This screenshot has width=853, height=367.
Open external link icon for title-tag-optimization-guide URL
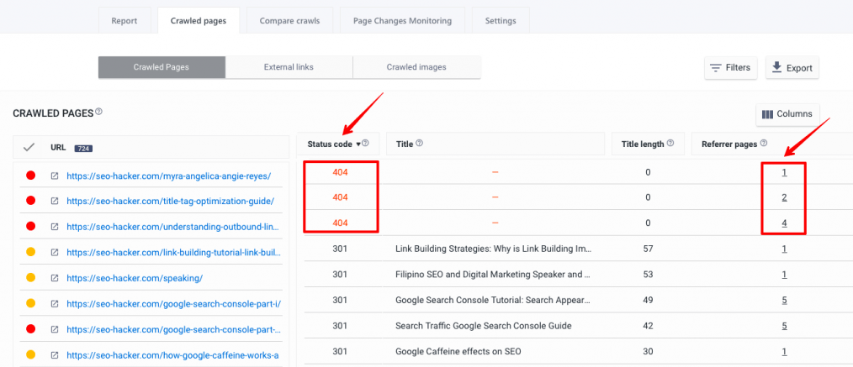click(x=55, y=201)
